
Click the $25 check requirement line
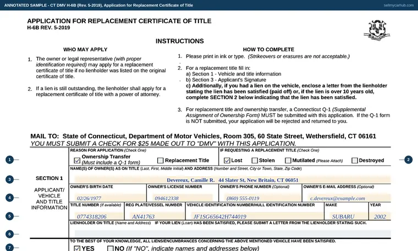[163, 144]
